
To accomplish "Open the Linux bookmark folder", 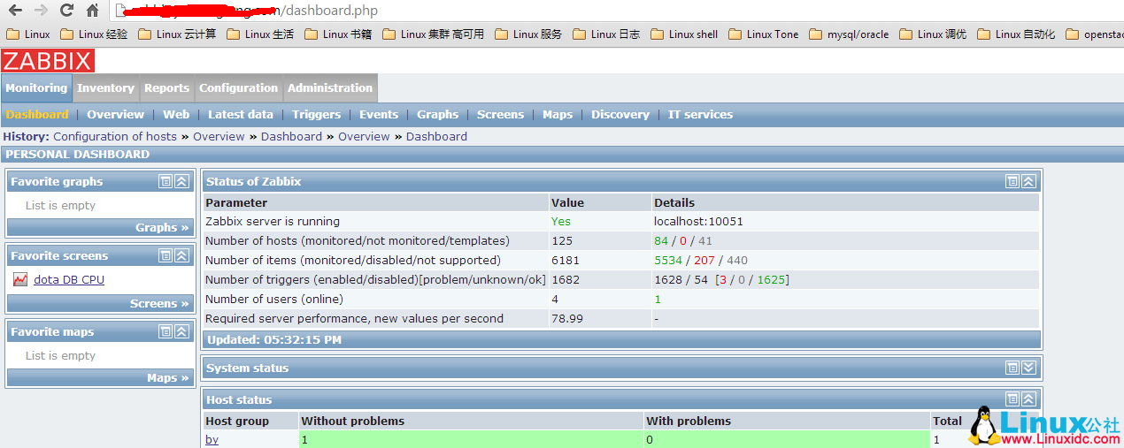I will 28,34.
